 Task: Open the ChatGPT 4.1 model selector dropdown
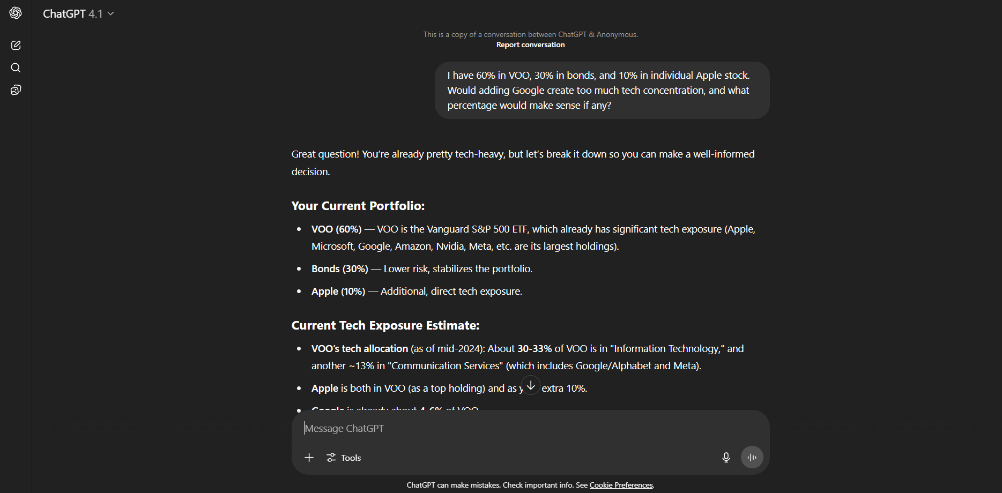pos(78,14)
